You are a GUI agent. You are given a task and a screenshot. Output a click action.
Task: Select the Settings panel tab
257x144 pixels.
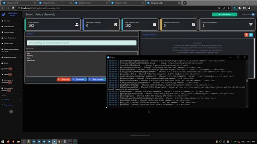30,34
